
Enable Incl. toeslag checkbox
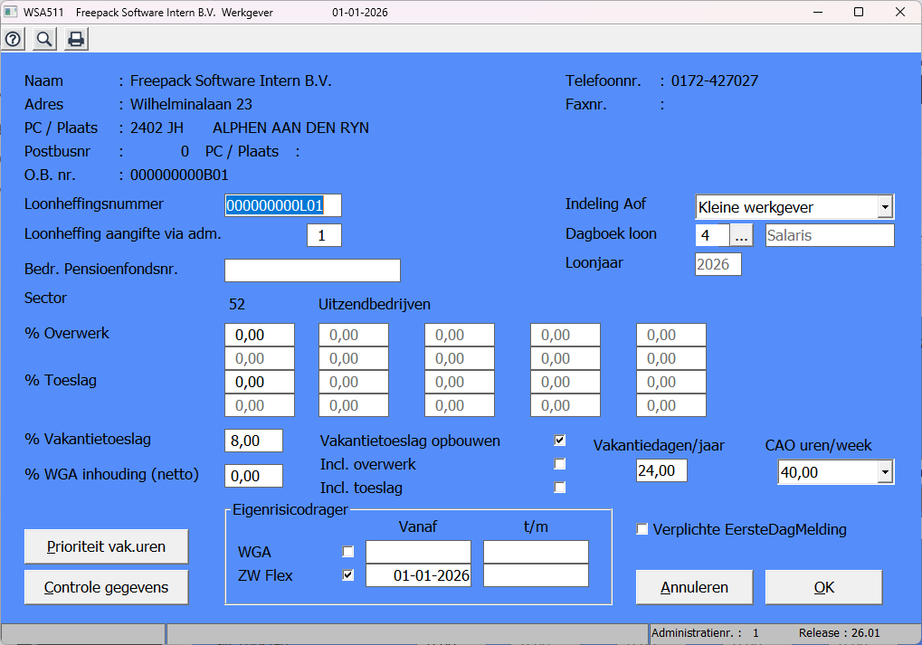pyautogui.click(x=560, y=488)
